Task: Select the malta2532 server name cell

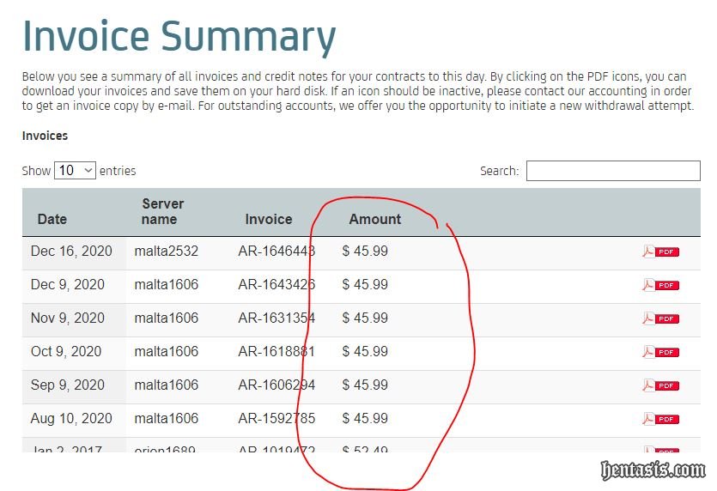Action: tap(166, 252)
